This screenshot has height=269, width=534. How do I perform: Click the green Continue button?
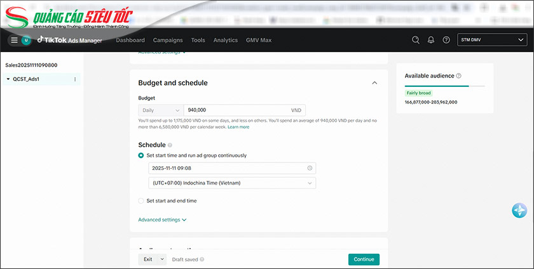[x=364, y=259]
